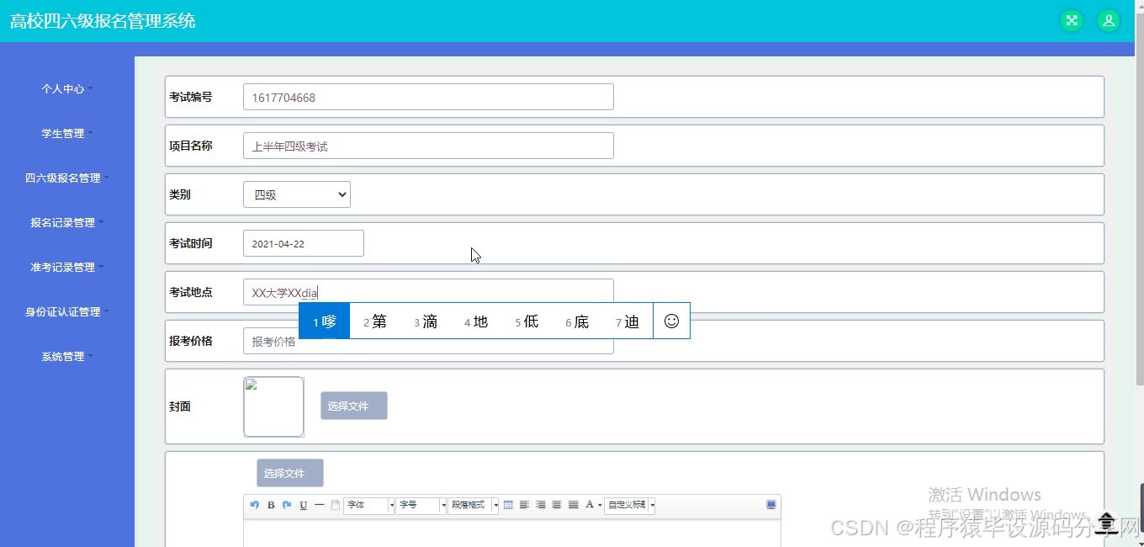
Task: Expand the 个人中心 sidebar menu
Action: point(67,88)
